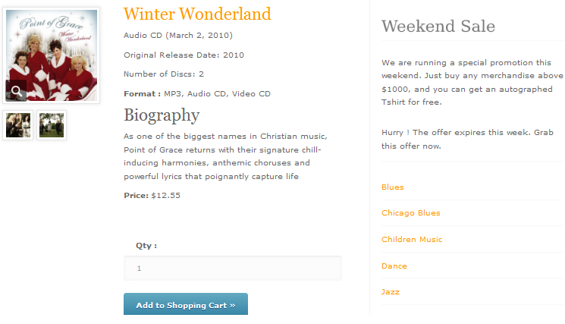Click the Audio CD release date line
The width and height of the screenshot is (565, 324).
point(178,36)
